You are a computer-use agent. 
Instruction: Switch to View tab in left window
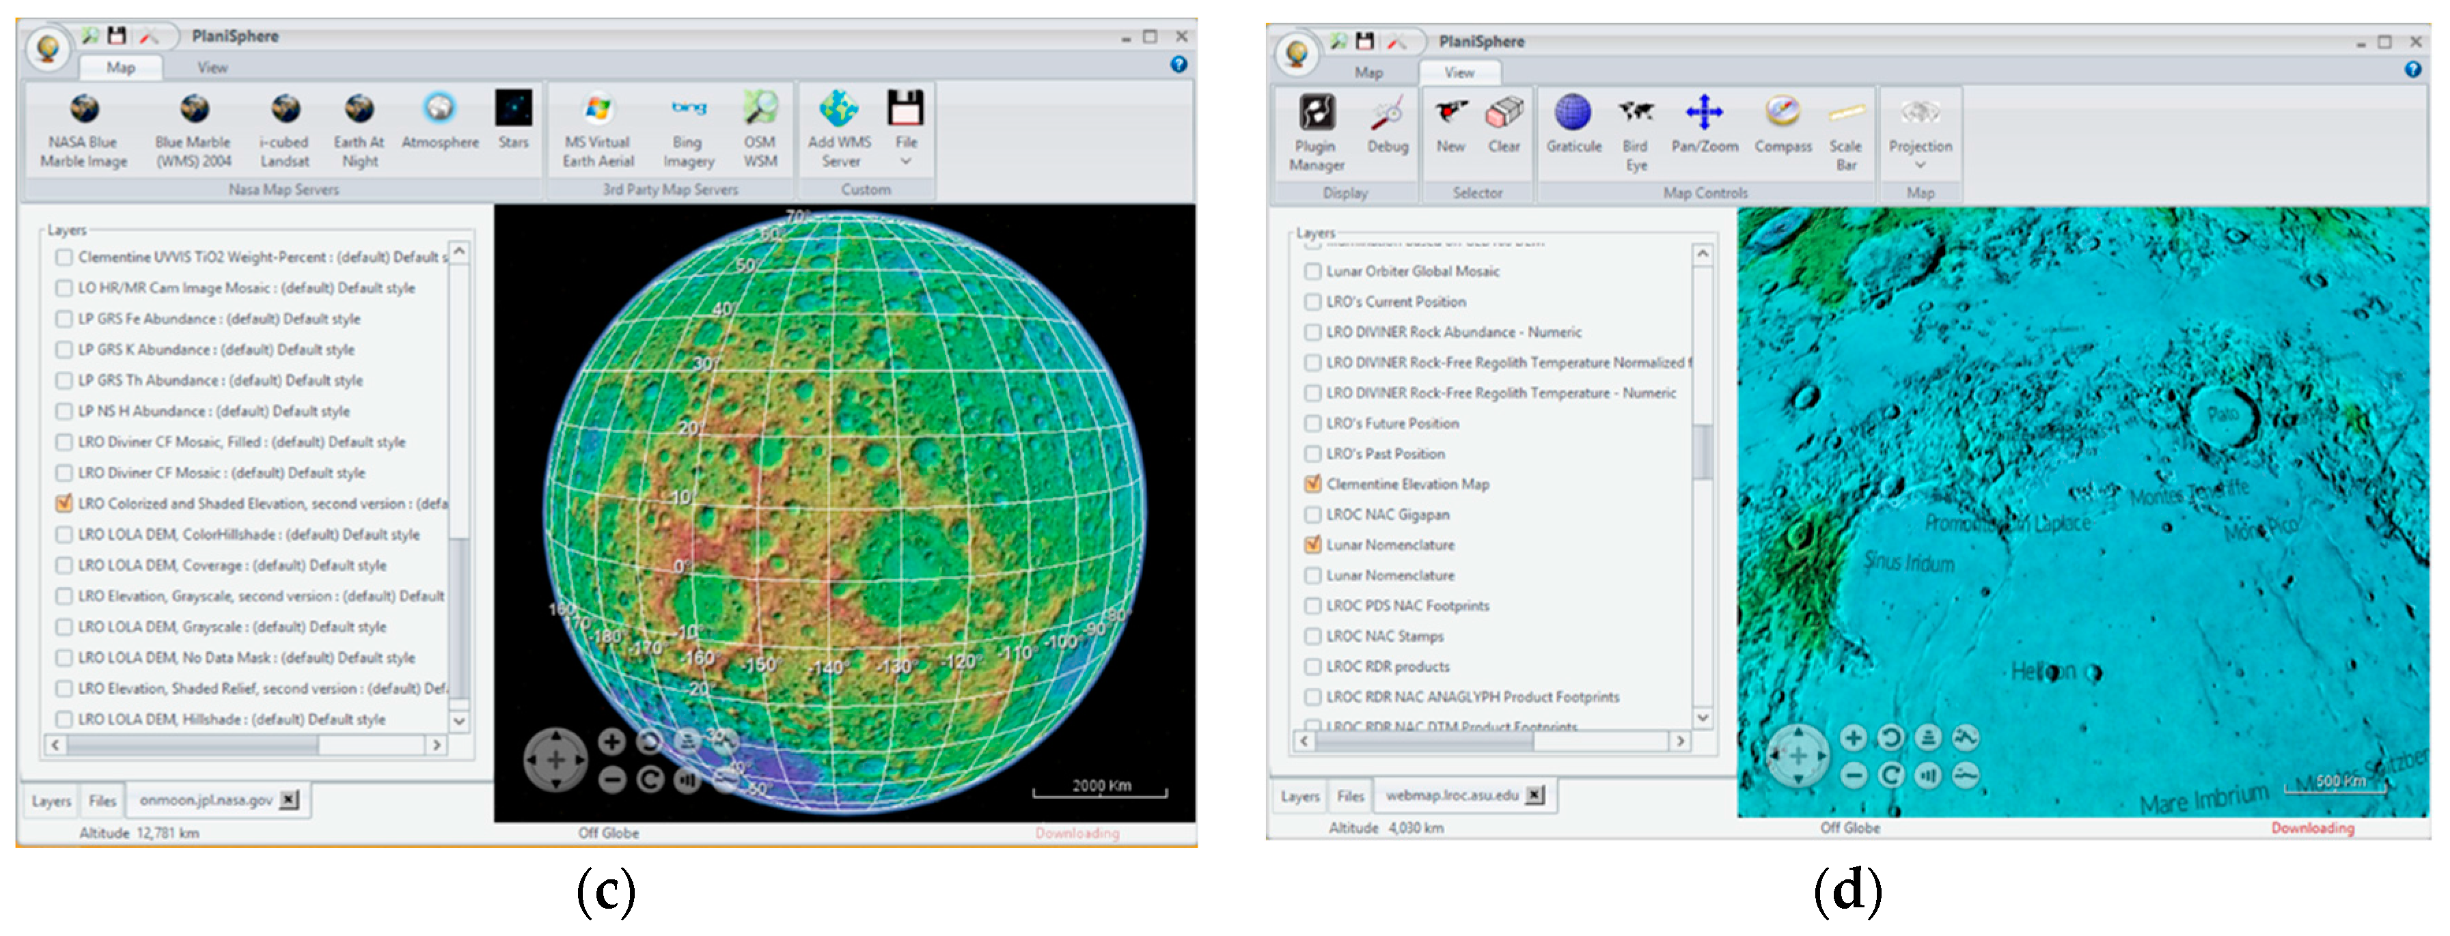(213, 68)
